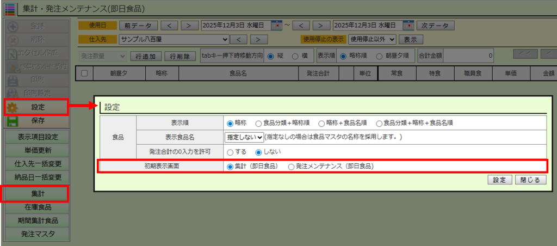Click the app logo icon in title bar
Screen dimensions: 557x246
pyautogui.click(x=10, y=8)
